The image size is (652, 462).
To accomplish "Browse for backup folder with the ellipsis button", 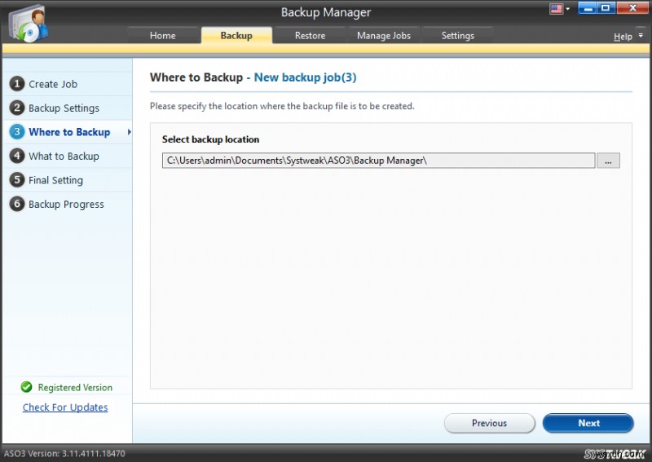I will pos(608,161).
